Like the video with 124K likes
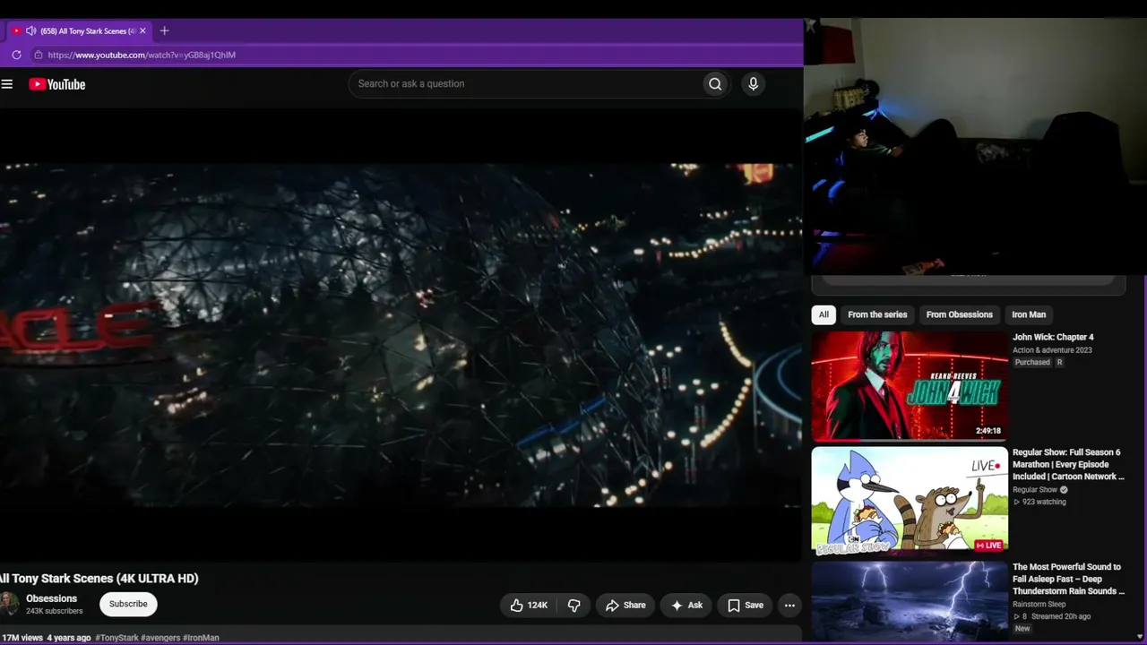 pyautogui.click(x=528, y=606)
